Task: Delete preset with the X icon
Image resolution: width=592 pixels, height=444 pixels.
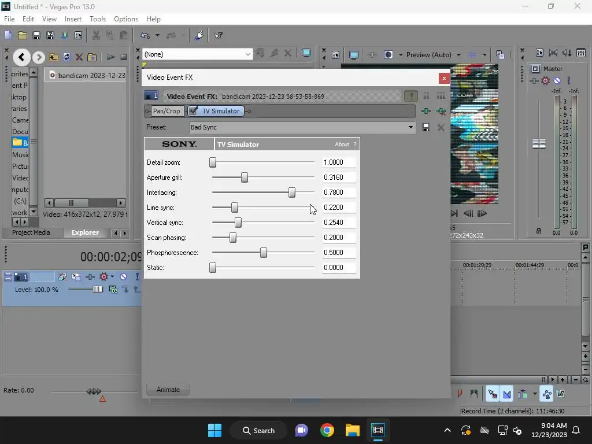Action: pos(441,127)
